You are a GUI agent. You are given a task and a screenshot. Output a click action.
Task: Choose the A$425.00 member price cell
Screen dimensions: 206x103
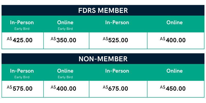coord(22,41)
